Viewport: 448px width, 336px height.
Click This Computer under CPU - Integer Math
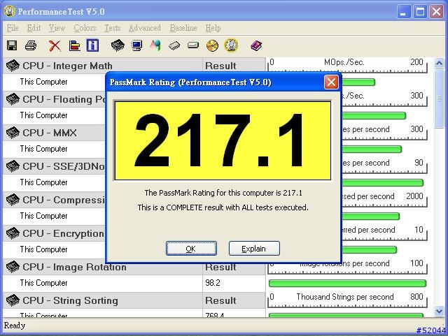[43, 82]
